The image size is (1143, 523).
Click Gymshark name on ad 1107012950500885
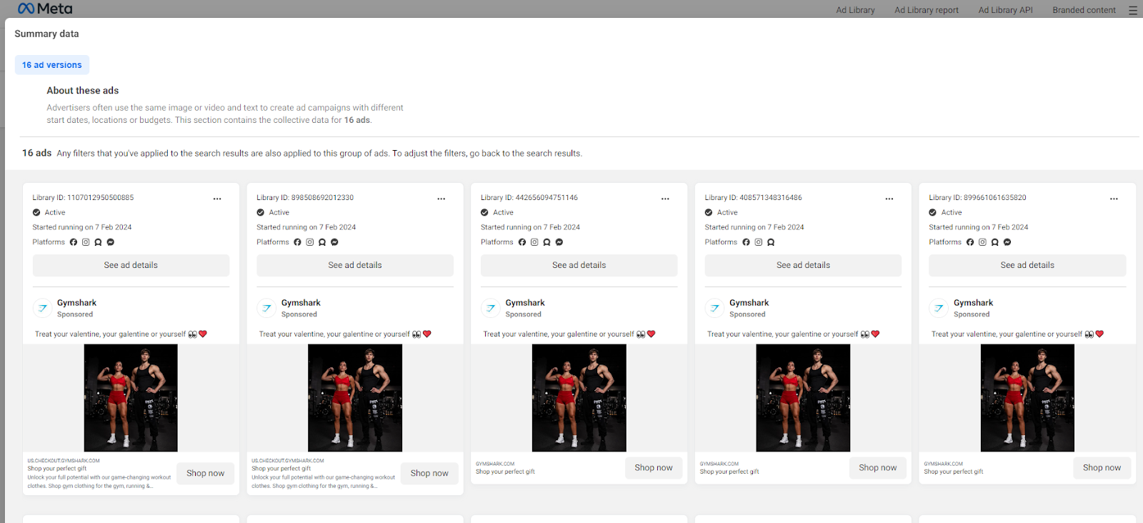(76, 303)
